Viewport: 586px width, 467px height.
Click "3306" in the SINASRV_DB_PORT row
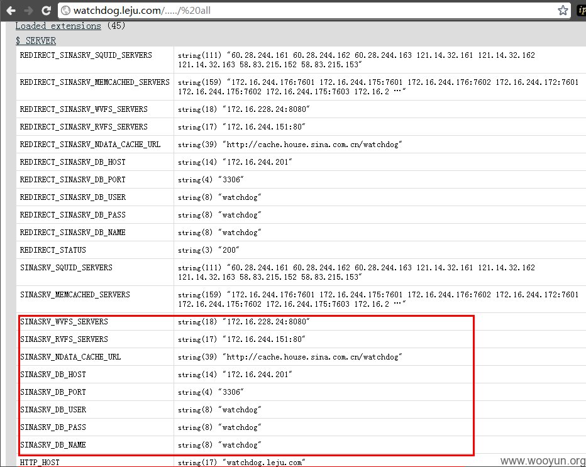[211, 392]
